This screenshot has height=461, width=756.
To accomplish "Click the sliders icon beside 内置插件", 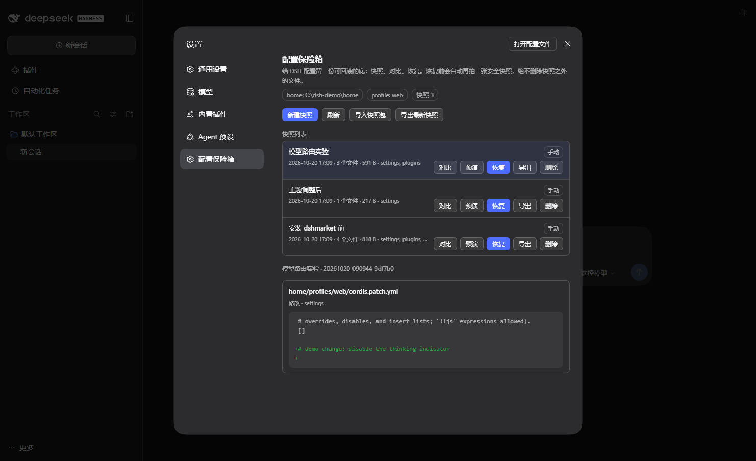I will click(190, 114).
